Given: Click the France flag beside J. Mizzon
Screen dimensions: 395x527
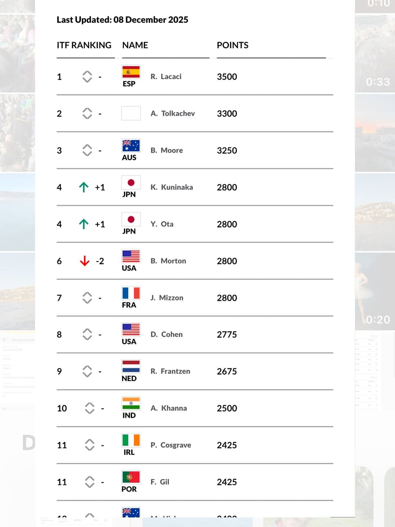Looking at the screenshot, I should [x=131, y=293].
